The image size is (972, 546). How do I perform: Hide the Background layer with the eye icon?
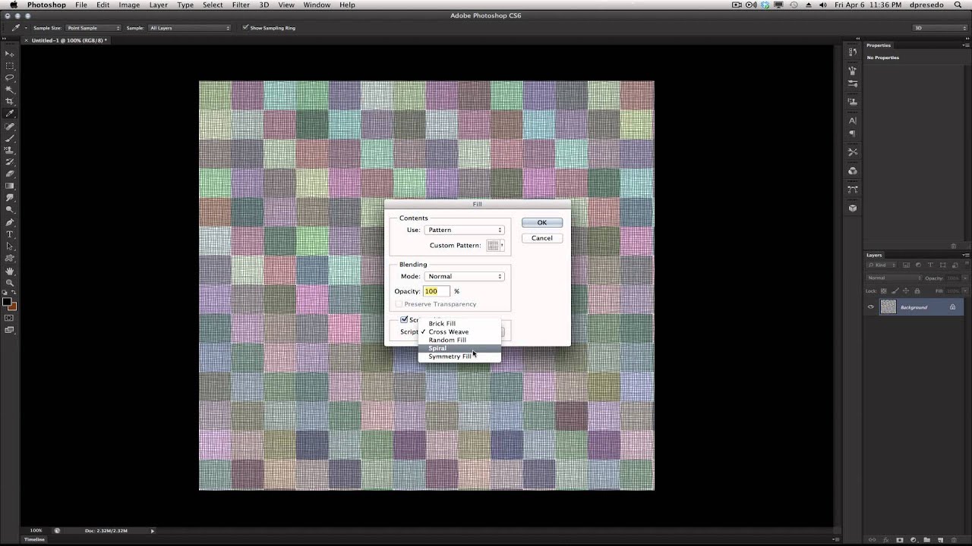[871, 307]
